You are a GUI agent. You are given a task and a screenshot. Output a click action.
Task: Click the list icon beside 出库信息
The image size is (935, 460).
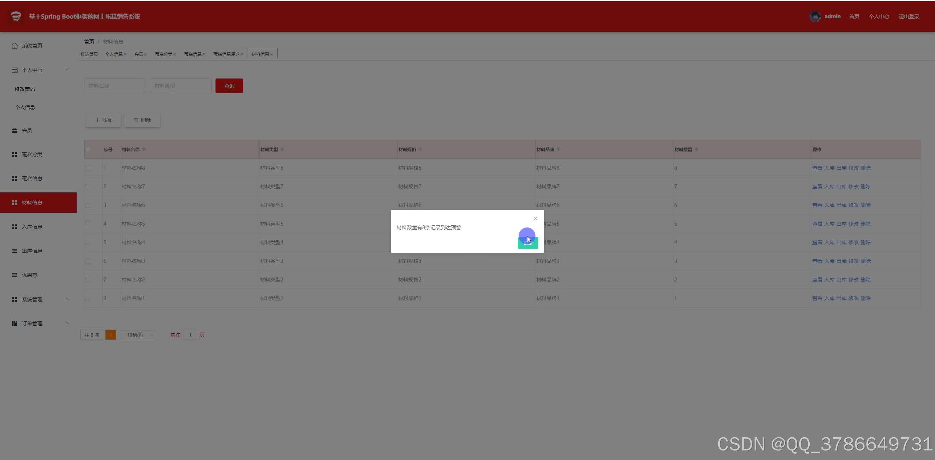[15, 251]
